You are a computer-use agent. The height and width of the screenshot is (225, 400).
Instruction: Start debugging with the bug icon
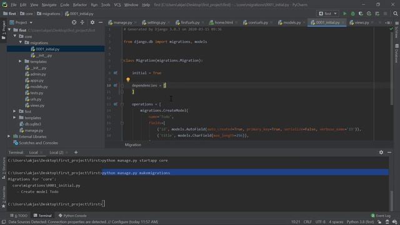[352, 14]
